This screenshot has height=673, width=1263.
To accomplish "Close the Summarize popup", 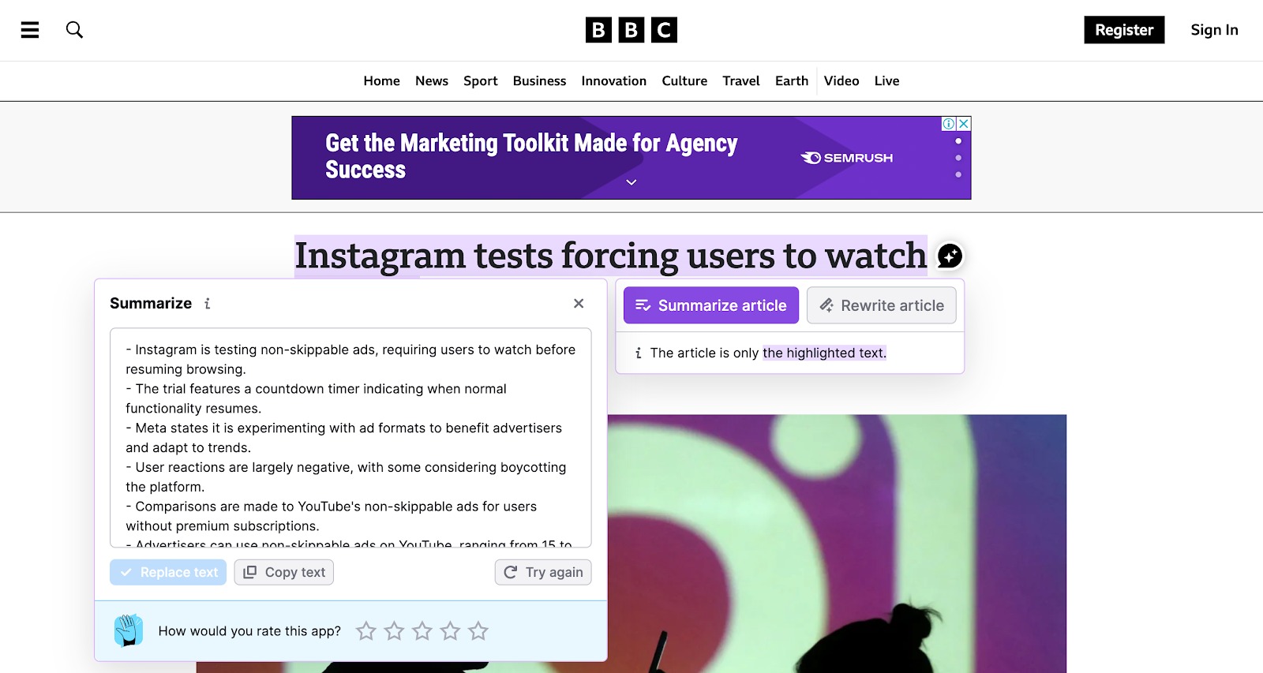I will (579, 303).
